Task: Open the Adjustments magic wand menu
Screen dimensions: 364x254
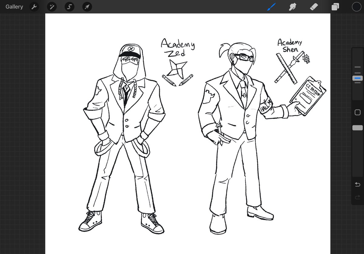Action: point(52,7)
